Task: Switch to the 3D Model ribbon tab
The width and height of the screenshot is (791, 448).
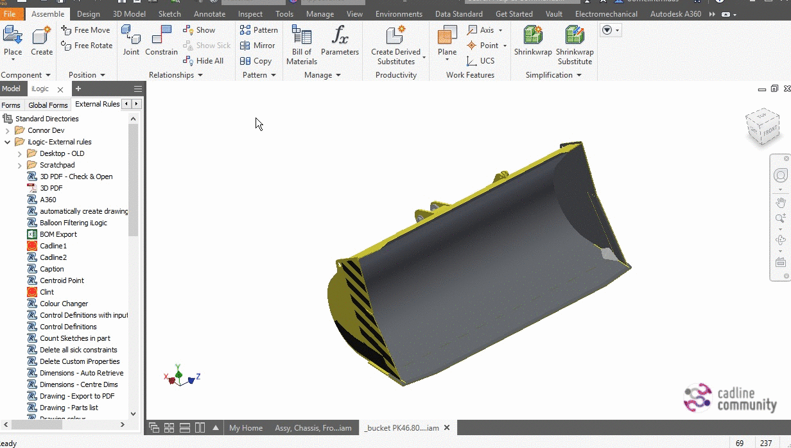Action: (130, 13)
